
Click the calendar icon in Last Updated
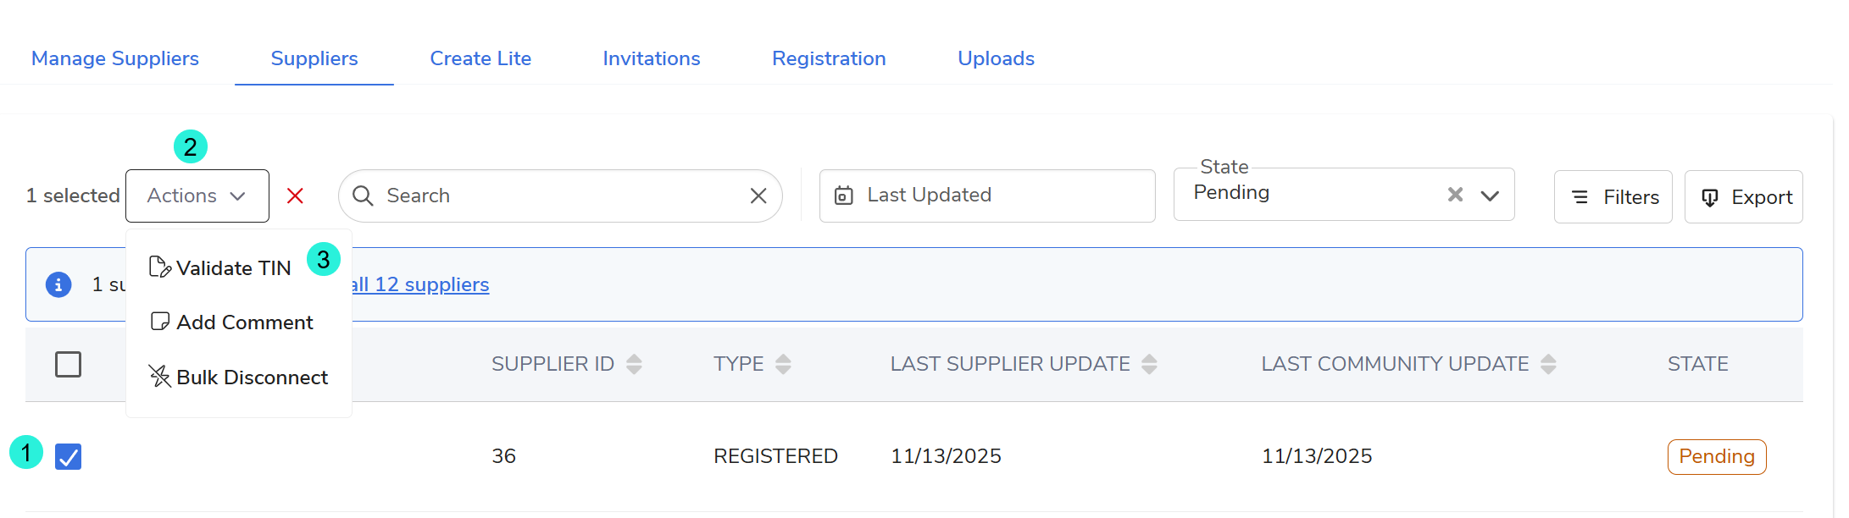[x=844, y=196]
